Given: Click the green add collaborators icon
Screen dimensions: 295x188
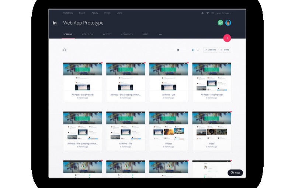Looking at the screenshot, I should click(221, 23).
